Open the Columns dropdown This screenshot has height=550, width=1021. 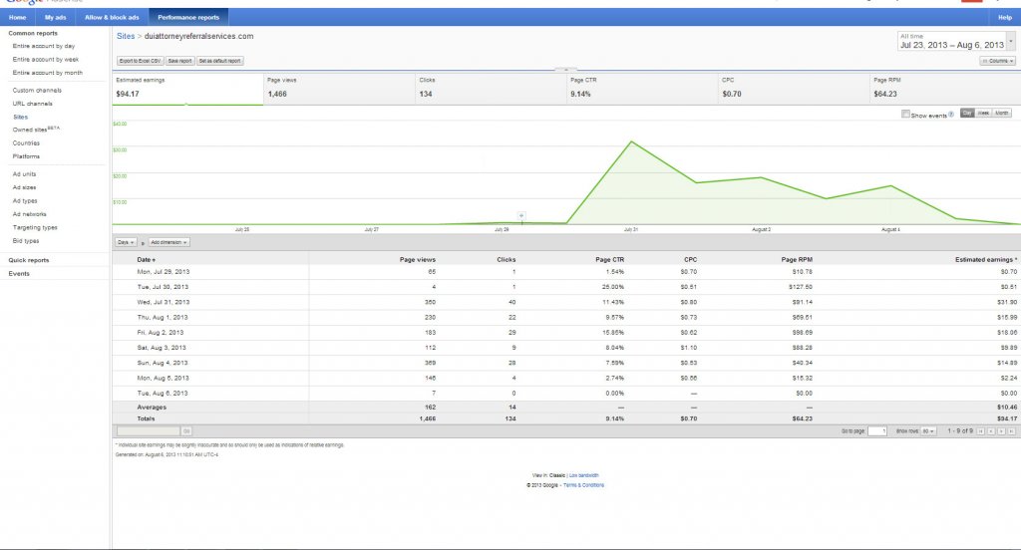997,61
